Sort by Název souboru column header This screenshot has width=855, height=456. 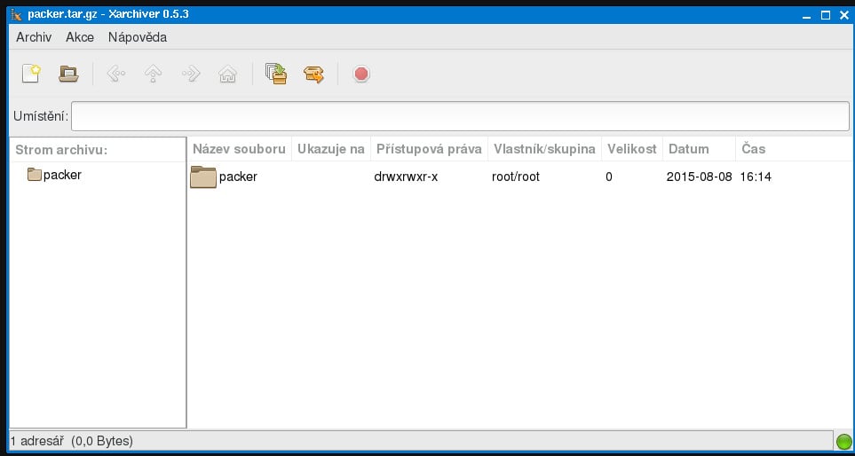(240, 149)
